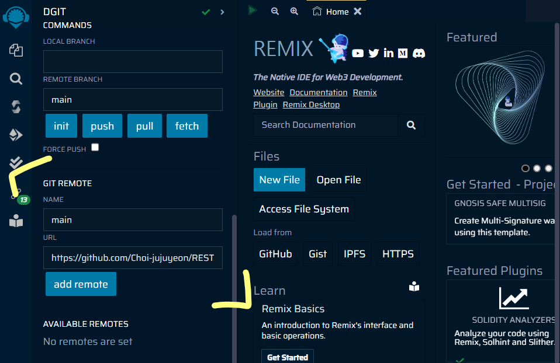Open the Gnosis Safe Multisig template card
The width and height of the screenshot is (560, 363).
tap(502, 219)
